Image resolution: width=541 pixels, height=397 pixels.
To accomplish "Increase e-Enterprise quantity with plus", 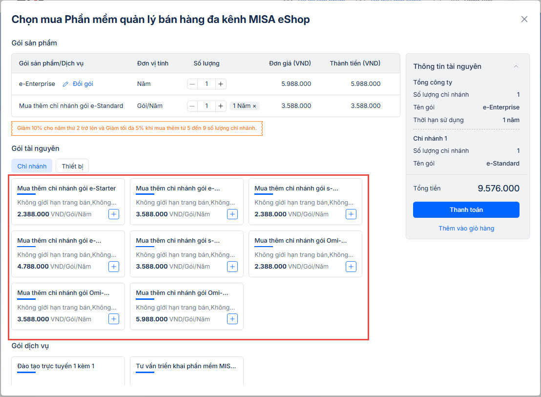I will click(x=221, y=84).
